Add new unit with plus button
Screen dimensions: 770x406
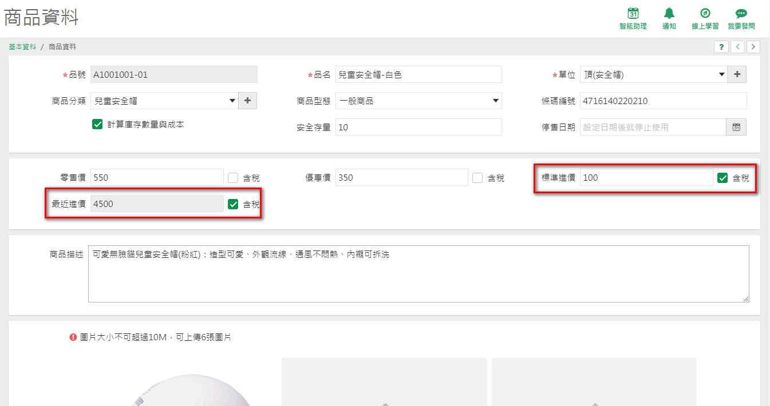point(737,74)
